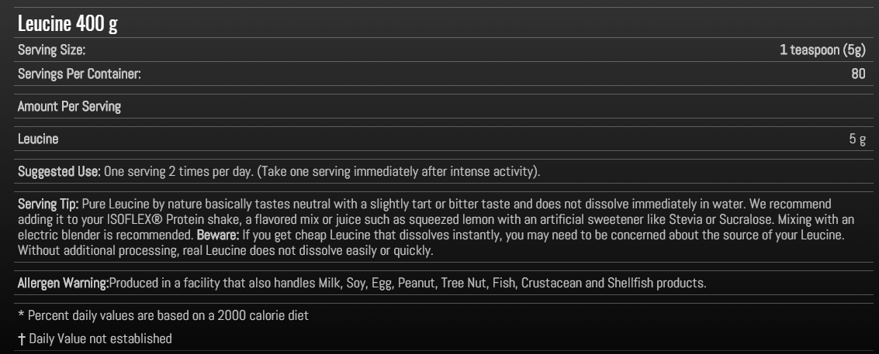Click the servings count 80
Image resolution: width=879 pixels, height=354 pixels.
[858, 74]
